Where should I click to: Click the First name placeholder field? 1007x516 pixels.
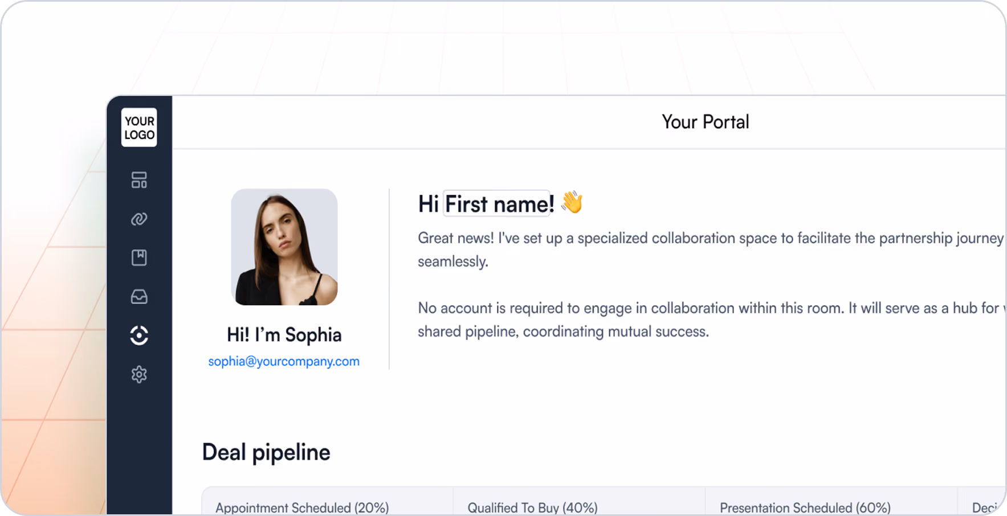(x=497, y=204)
